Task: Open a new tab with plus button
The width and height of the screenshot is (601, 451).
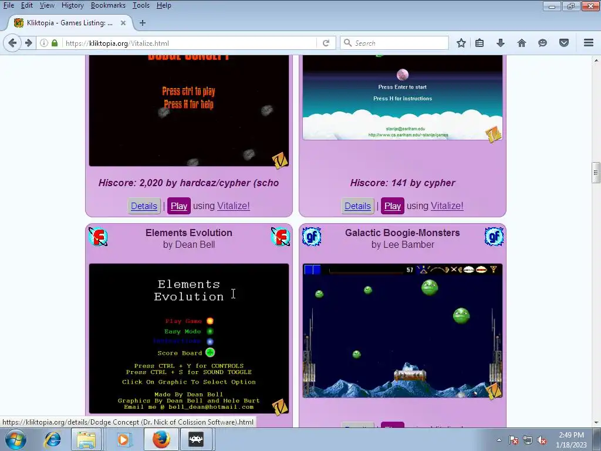Action: click(143, 23)
